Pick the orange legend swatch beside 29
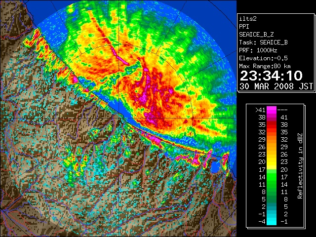Viewport: 316px width, 237px height. point(272,139)
